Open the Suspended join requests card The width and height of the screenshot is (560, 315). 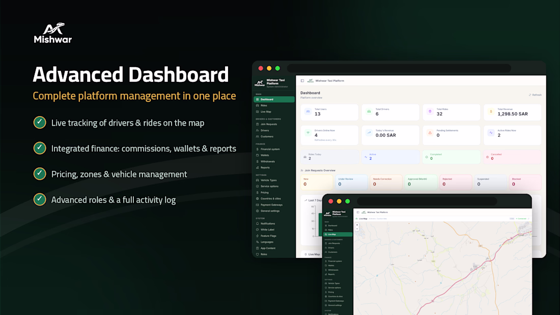[491, 182]
